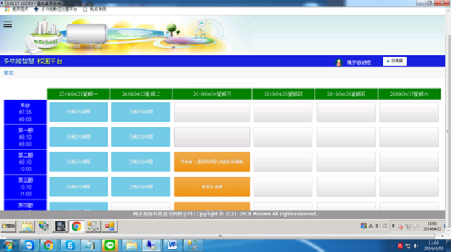The width and height of the screenshot is (451, 252).
Task: Choose Saturday's empty slot in 10:10 row
Action: (x=409, y=187)
